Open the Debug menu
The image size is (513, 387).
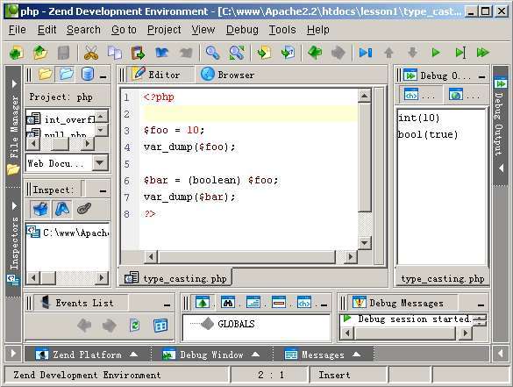click(242, 30)
